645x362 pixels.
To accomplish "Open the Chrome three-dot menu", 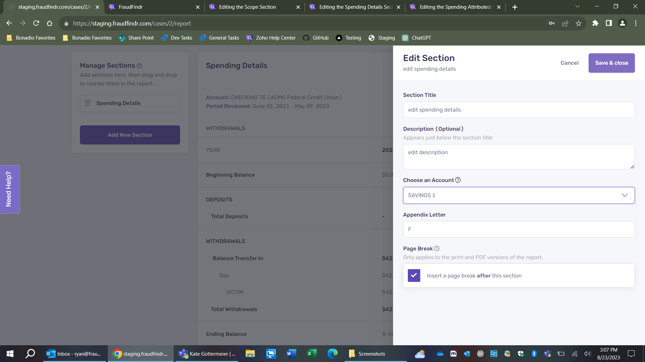I will pyautogui.click(x=636, y=23).
